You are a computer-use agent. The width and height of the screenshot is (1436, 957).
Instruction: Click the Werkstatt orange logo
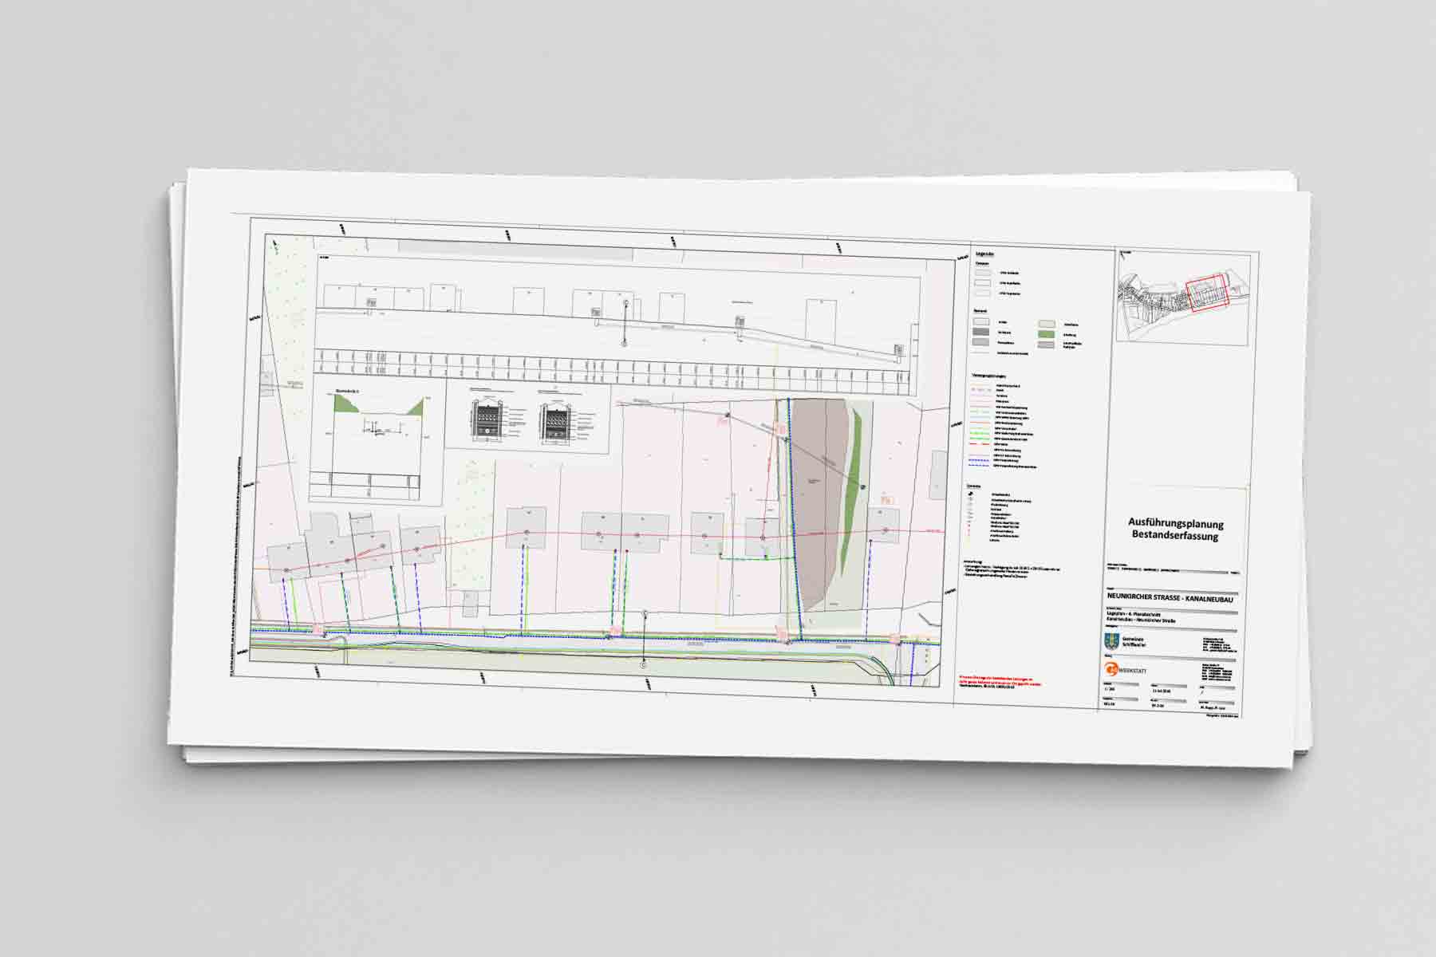1111,668
